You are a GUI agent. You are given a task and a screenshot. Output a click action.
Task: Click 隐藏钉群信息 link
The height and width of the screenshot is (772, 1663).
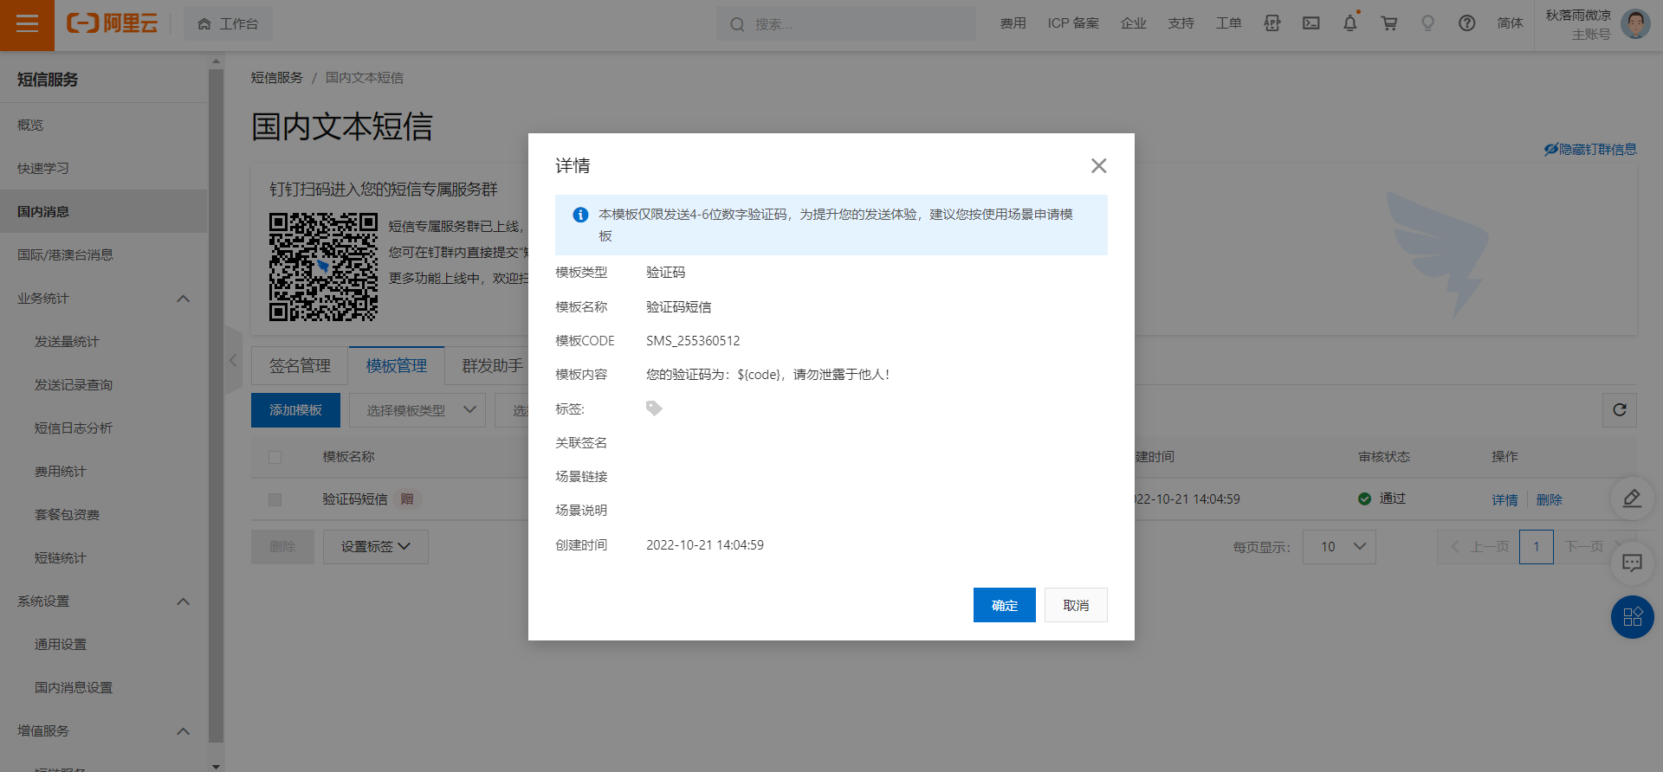click(x=1590, y=149)
